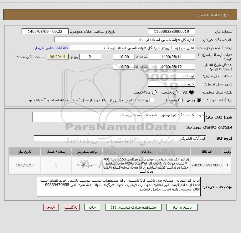Image resolution: width=241 pixels, height=233 pixels.
Task: Click the buyer organization name field
Action: (x=125, y=40)
